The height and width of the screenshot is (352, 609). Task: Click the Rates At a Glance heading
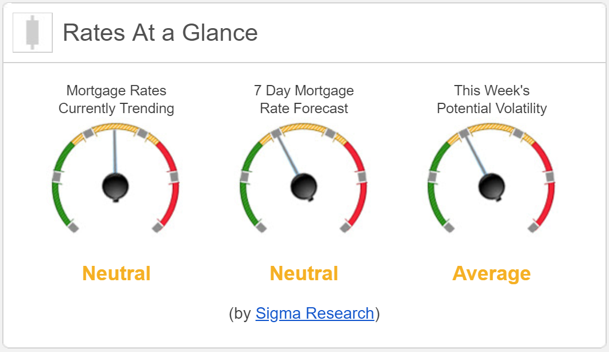click(x=160, y=32)
